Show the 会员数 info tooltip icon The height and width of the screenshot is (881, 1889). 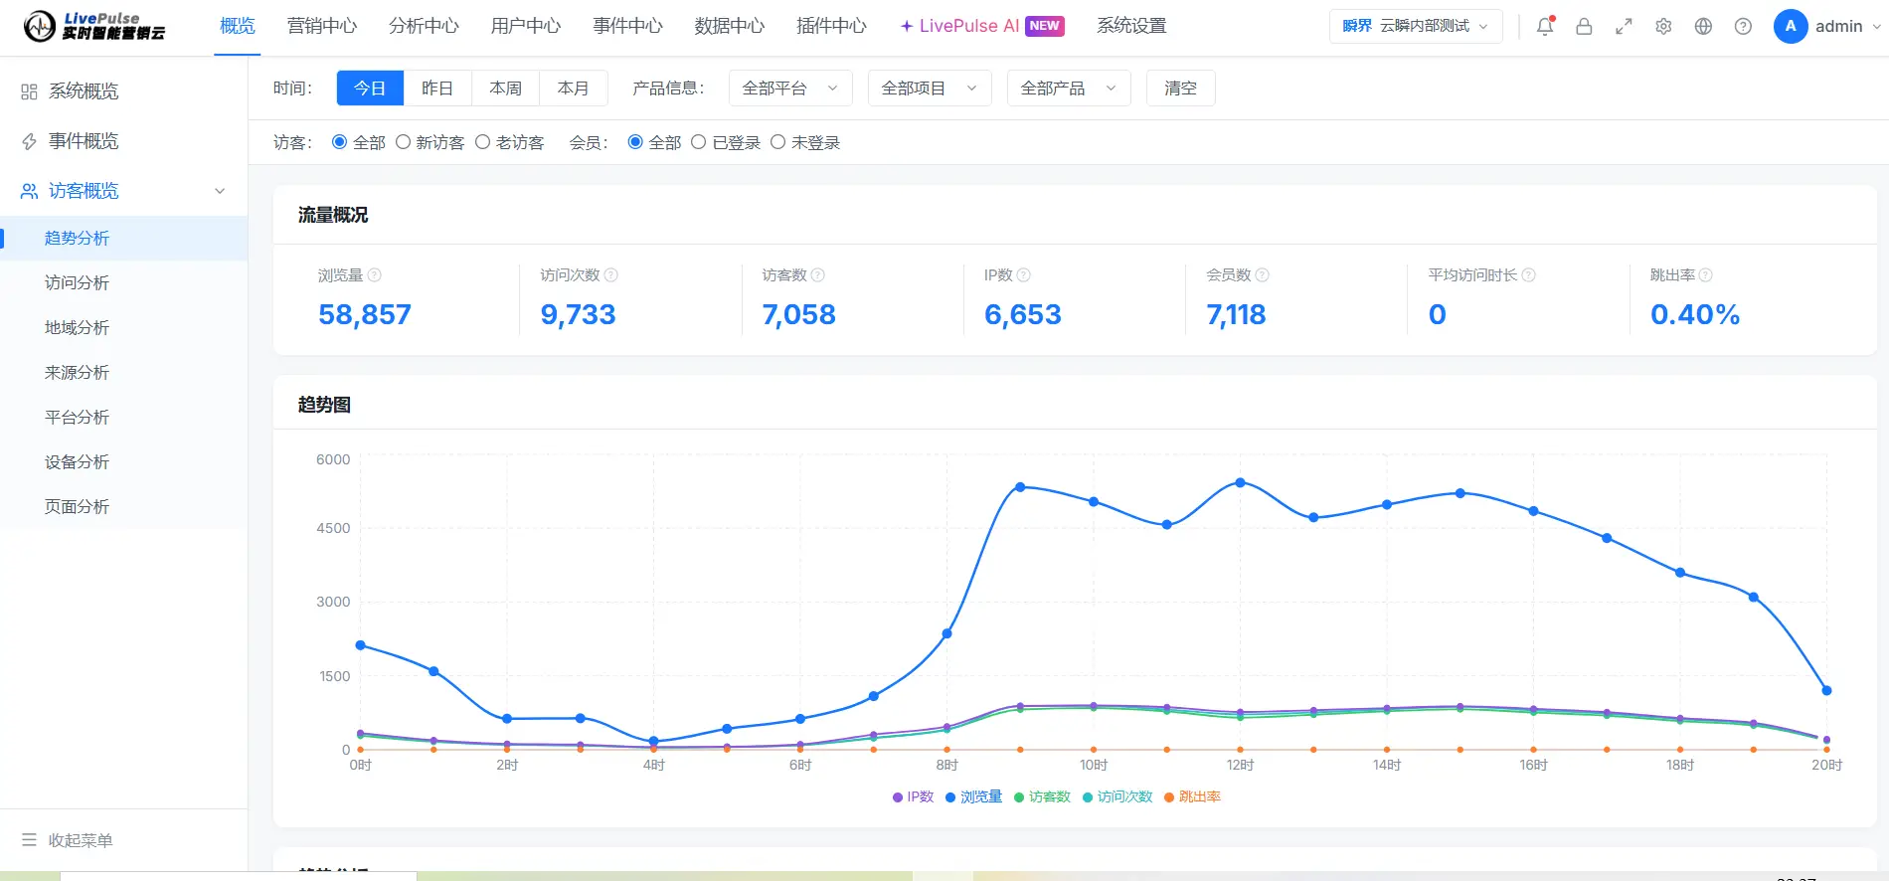1263,275
